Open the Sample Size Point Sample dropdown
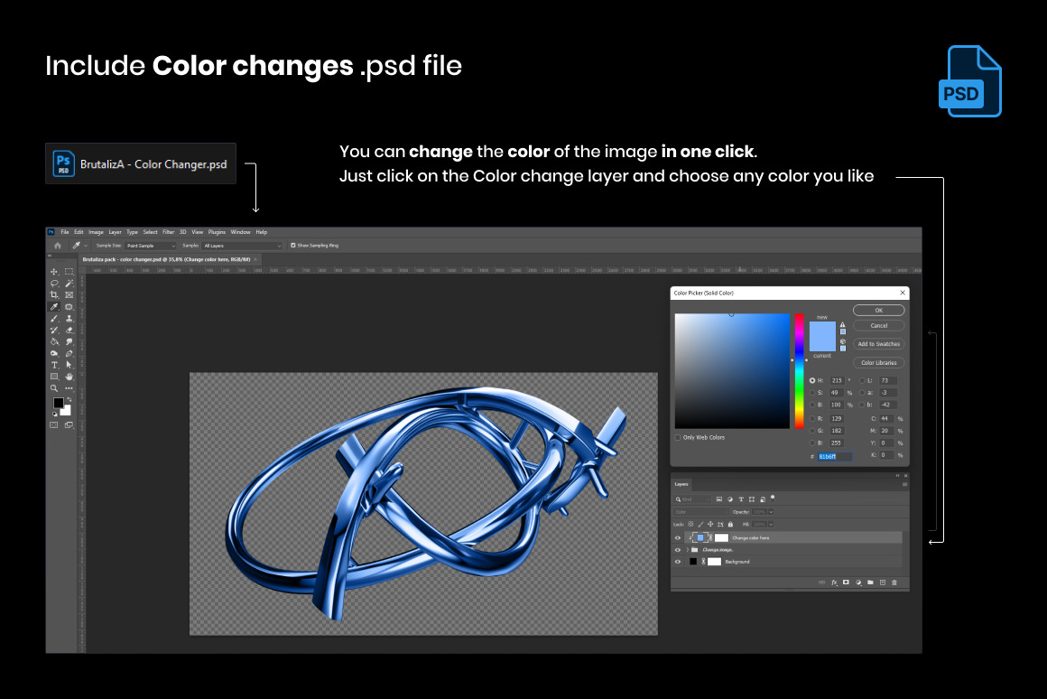The image size is (1047, 699). click(x=151, y=246)
